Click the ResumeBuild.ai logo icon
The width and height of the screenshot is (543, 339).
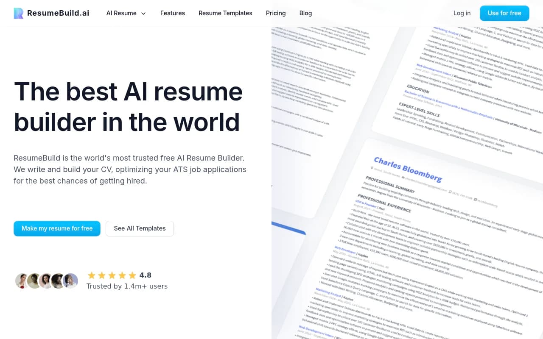(19, 13)
